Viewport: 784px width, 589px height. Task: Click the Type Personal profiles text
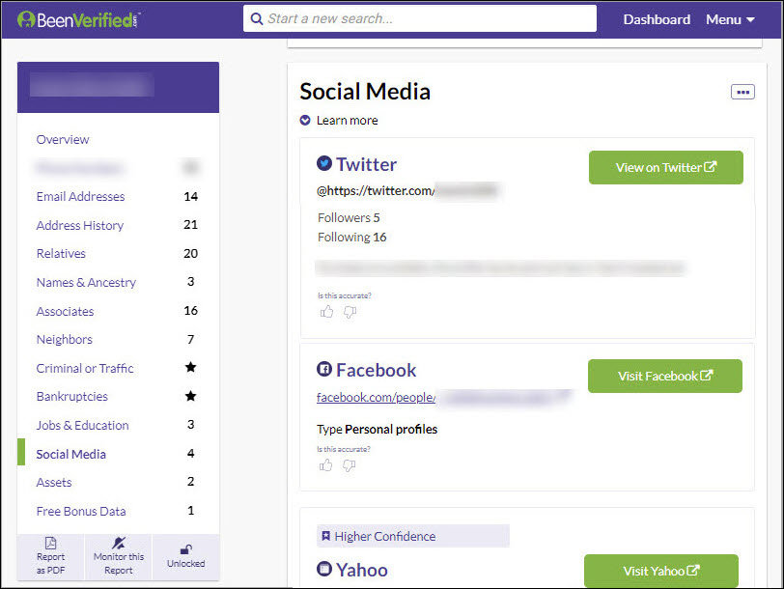coord(377,430)
